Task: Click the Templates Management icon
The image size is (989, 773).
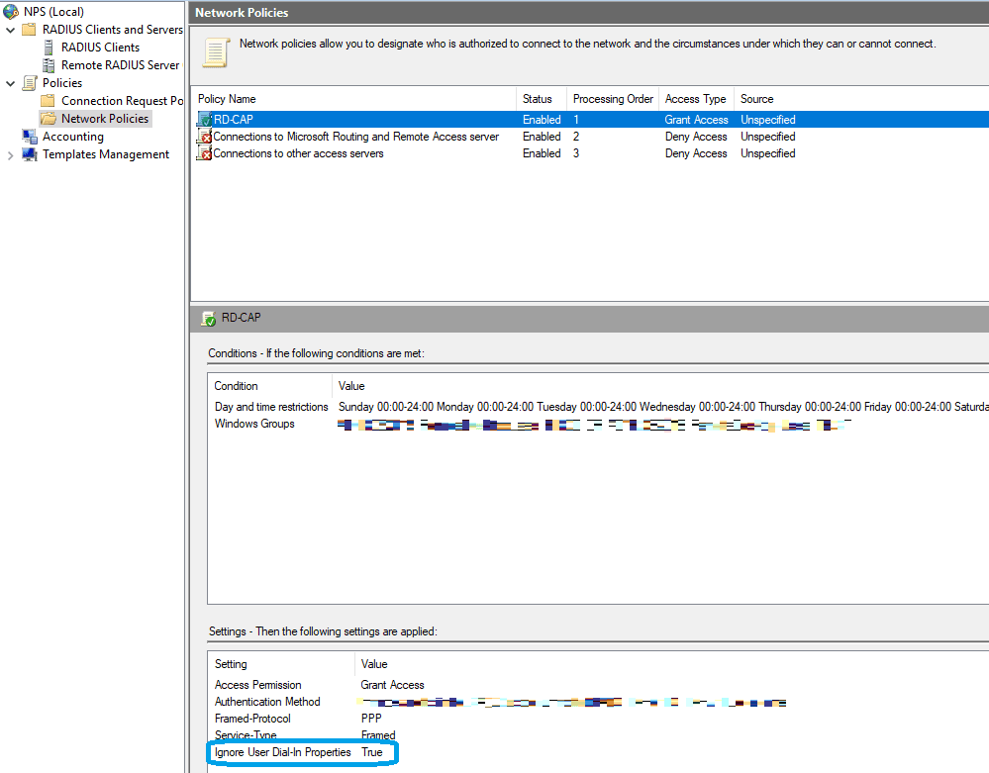Action: click(30, 154)
